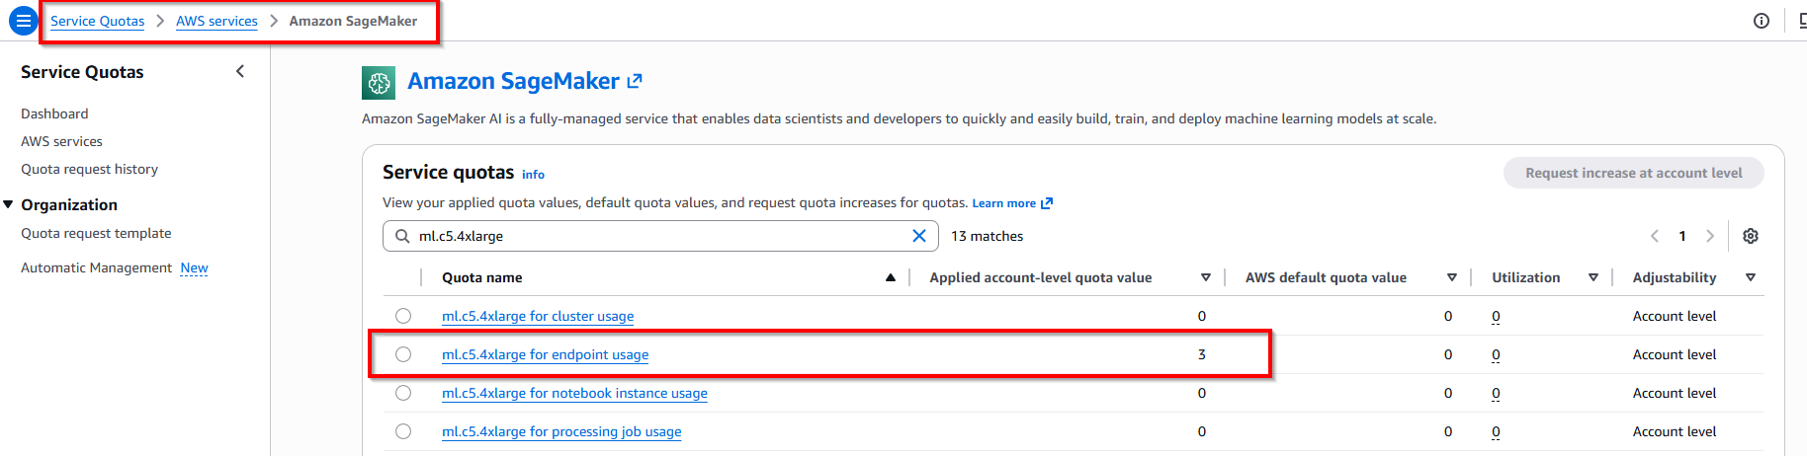Go to previous page of quotas

click(1655, 236)
